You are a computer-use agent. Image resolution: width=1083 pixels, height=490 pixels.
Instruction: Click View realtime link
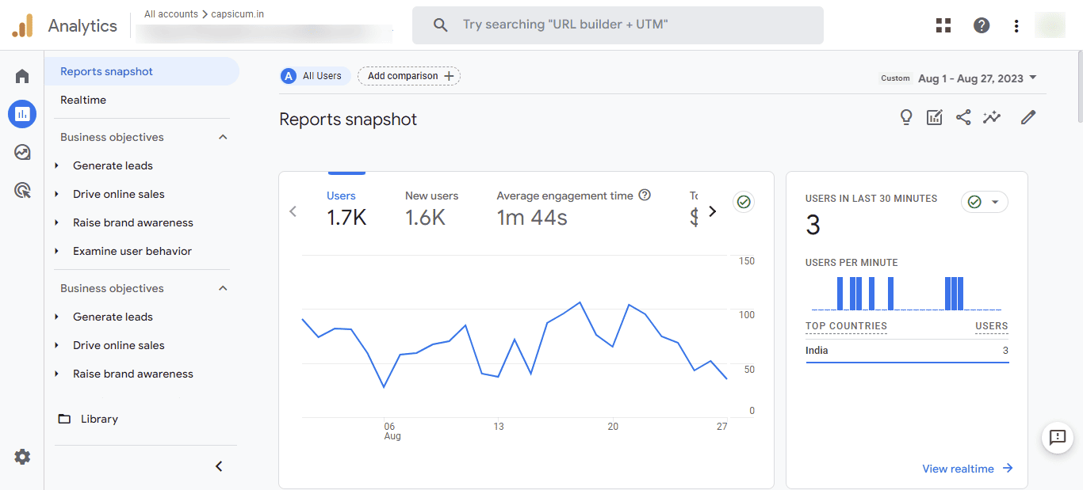click(959, 468)
